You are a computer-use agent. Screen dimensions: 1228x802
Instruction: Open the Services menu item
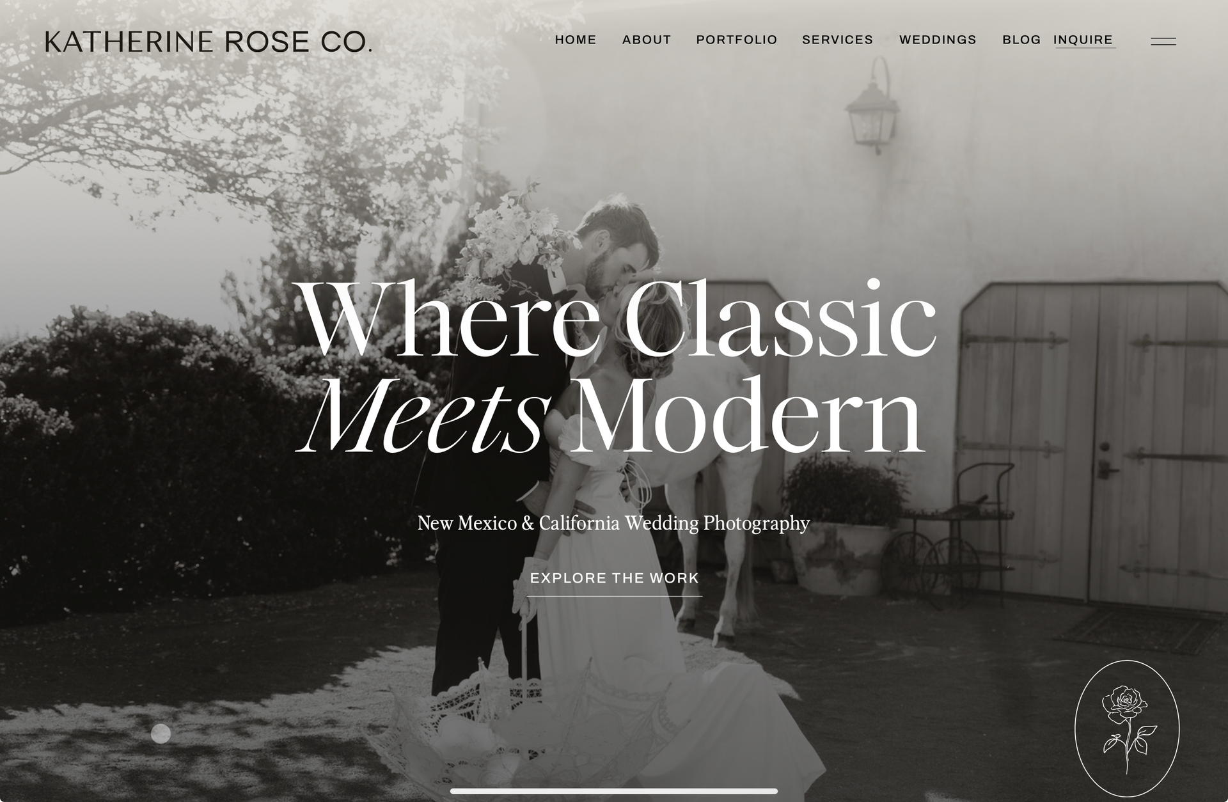(x=838, y=40)
